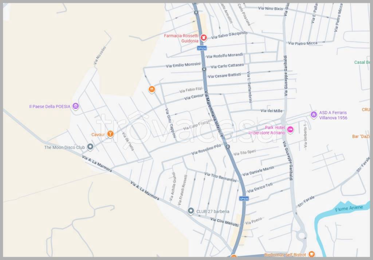Image resolution: width=373 pixels, height=260 pixels.
Task: Open the Park Hotel Imperatore Adriano bed icon
Action: coord(290,129)
